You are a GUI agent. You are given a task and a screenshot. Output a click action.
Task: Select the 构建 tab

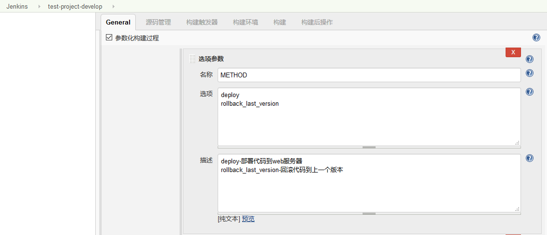[x=280, y=22]
